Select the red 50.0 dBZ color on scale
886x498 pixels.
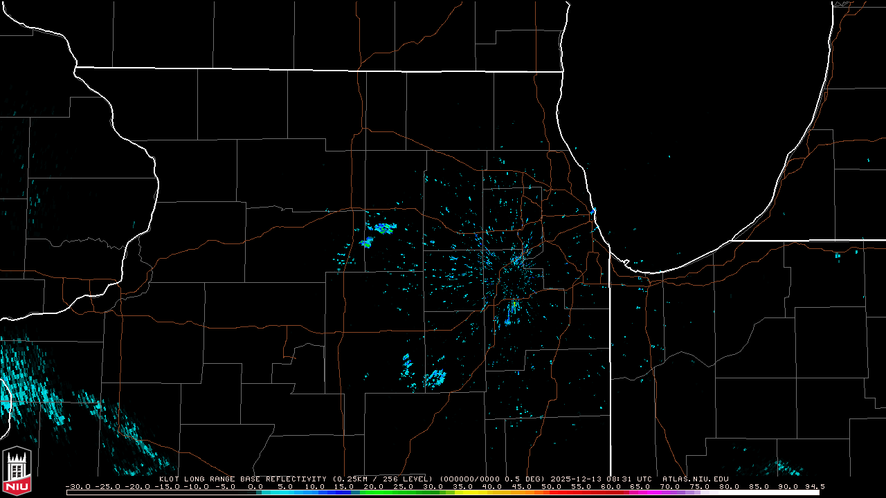coord(551,492)
